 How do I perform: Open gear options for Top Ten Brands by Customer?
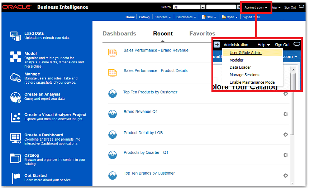[x=286, y=176]
